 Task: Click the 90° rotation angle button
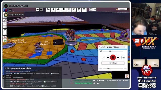pyautogui.click(x=95, y=9)
